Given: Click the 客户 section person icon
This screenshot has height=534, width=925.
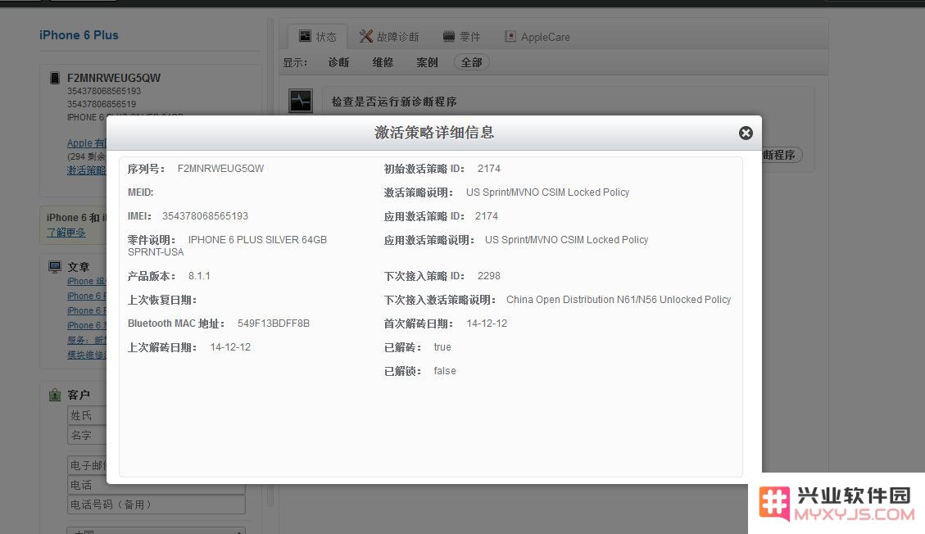Looking at the screenshot, I should point(55,395).
